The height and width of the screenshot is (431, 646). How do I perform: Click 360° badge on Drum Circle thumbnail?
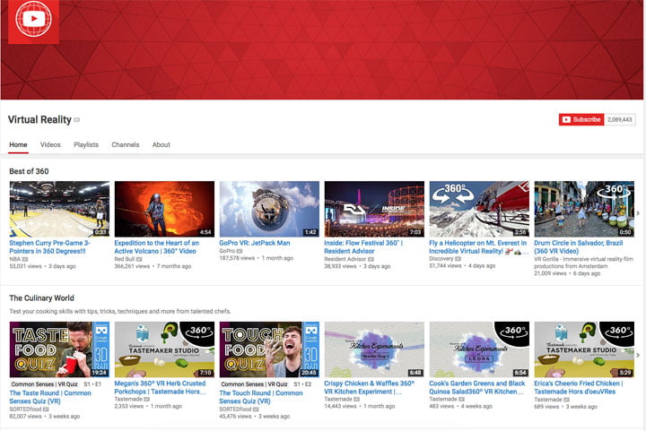coord(615,192)
